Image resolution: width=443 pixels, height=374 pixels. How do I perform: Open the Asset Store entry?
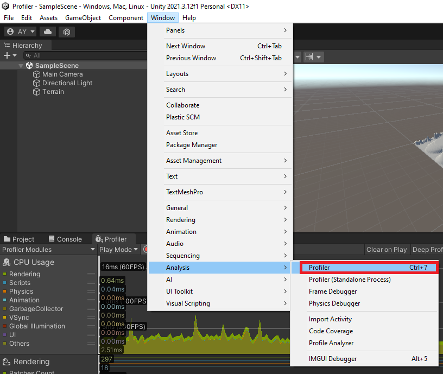coord(220,133)
